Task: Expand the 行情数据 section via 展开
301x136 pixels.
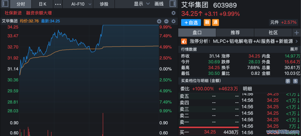Action: pos(294,49)
